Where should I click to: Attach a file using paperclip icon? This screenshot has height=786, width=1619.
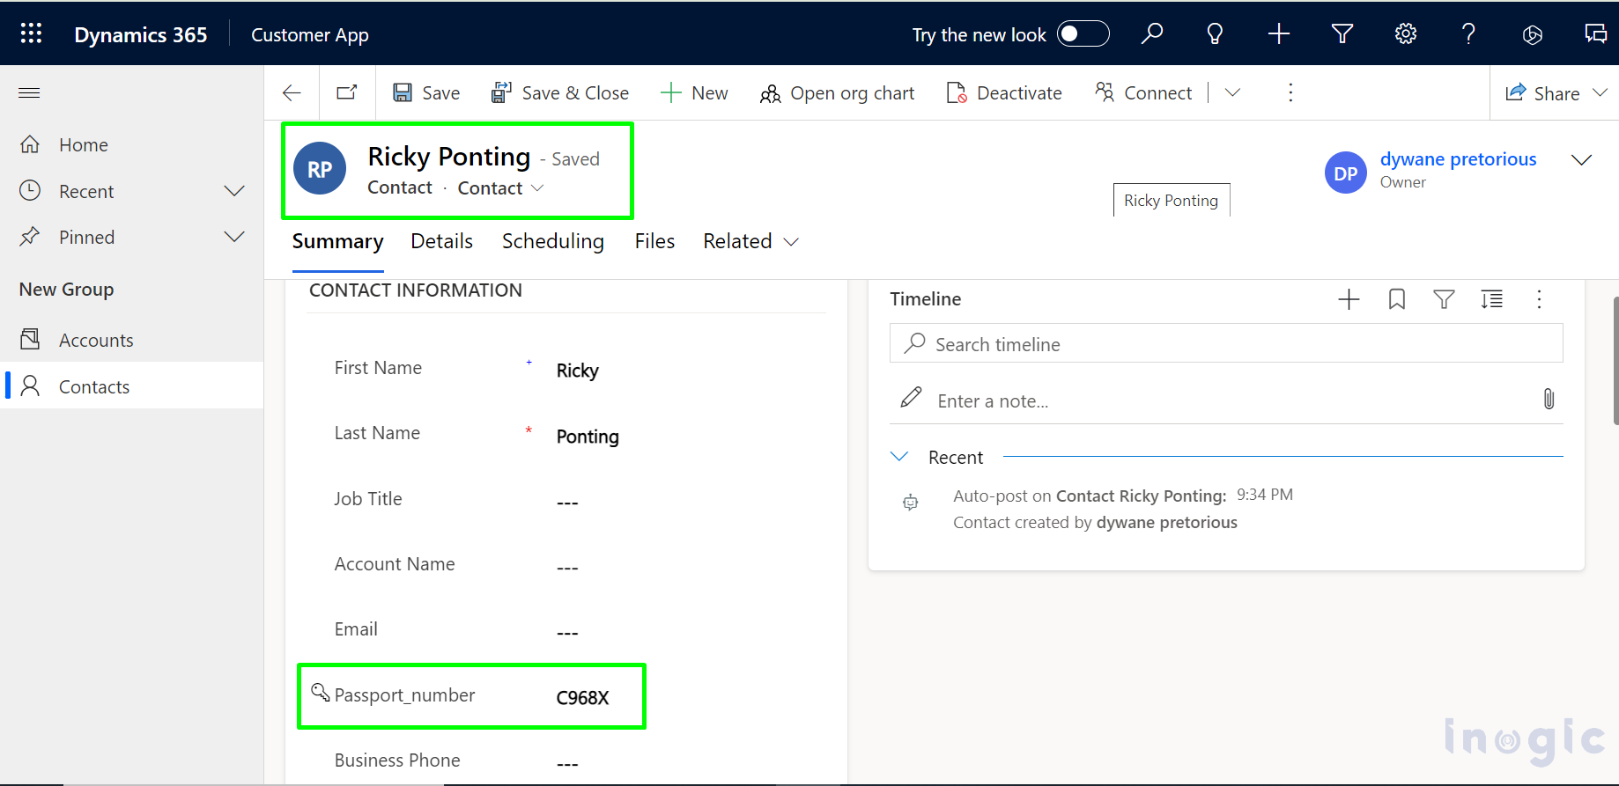click(x=1549, y=400)
